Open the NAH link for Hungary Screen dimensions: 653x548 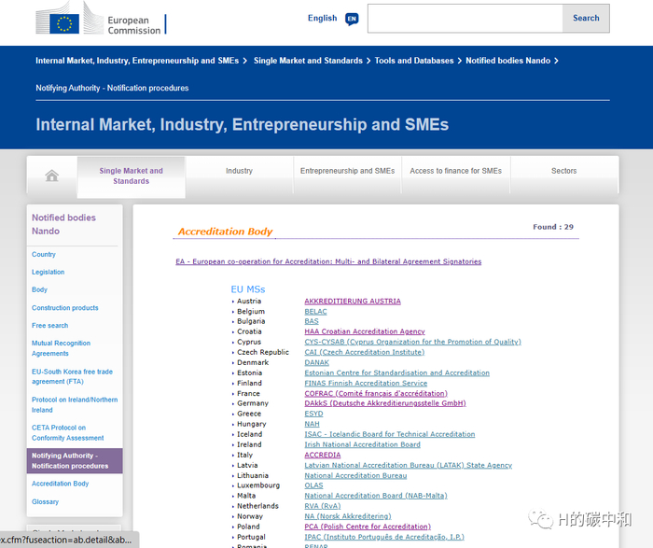(x=312, y=424)
